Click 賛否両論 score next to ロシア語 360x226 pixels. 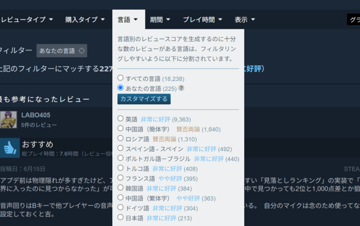coord(164,139)
